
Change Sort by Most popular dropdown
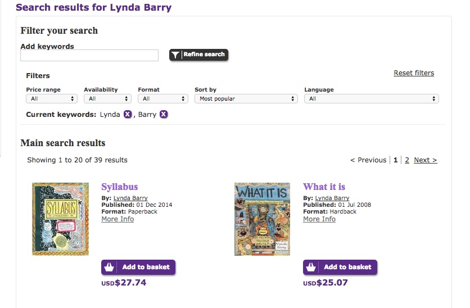pyautogui.click(x=246, y=98)
